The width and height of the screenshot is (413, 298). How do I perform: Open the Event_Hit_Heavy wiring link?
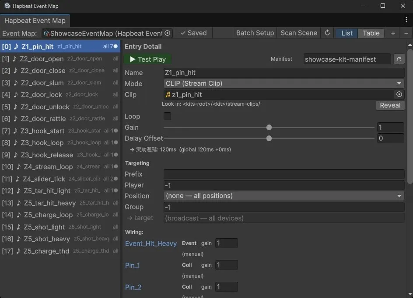click(151, 243)
